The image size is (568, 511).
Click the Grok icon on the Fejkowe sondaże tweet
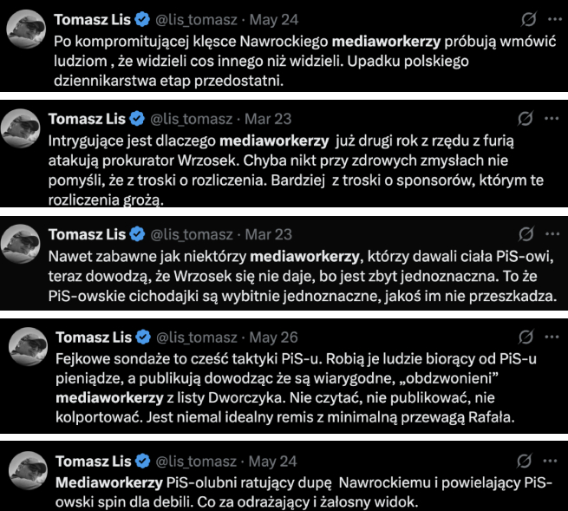(526, 337)
